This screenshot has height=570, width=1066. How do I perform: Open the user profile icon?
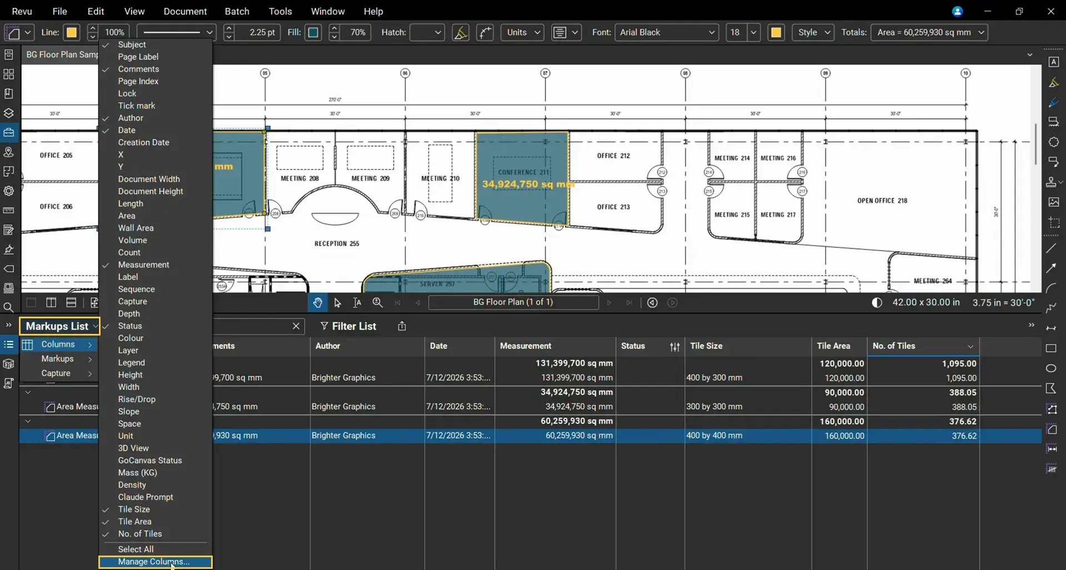point(957,11)
